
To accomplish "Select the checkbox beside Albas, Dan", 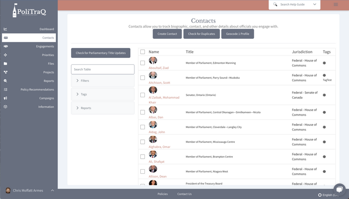I will 143,112.
